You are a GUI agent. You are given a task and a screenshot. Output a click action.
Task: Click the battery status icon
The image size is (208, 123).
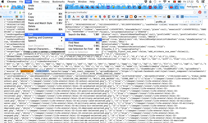tap(179, 2)
